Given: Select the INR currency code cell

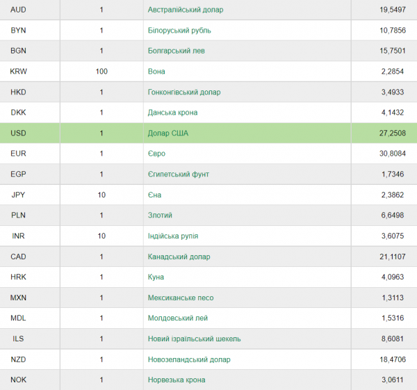Looking at the screenshot, I should pyautogui.click(x=30, y=236).
